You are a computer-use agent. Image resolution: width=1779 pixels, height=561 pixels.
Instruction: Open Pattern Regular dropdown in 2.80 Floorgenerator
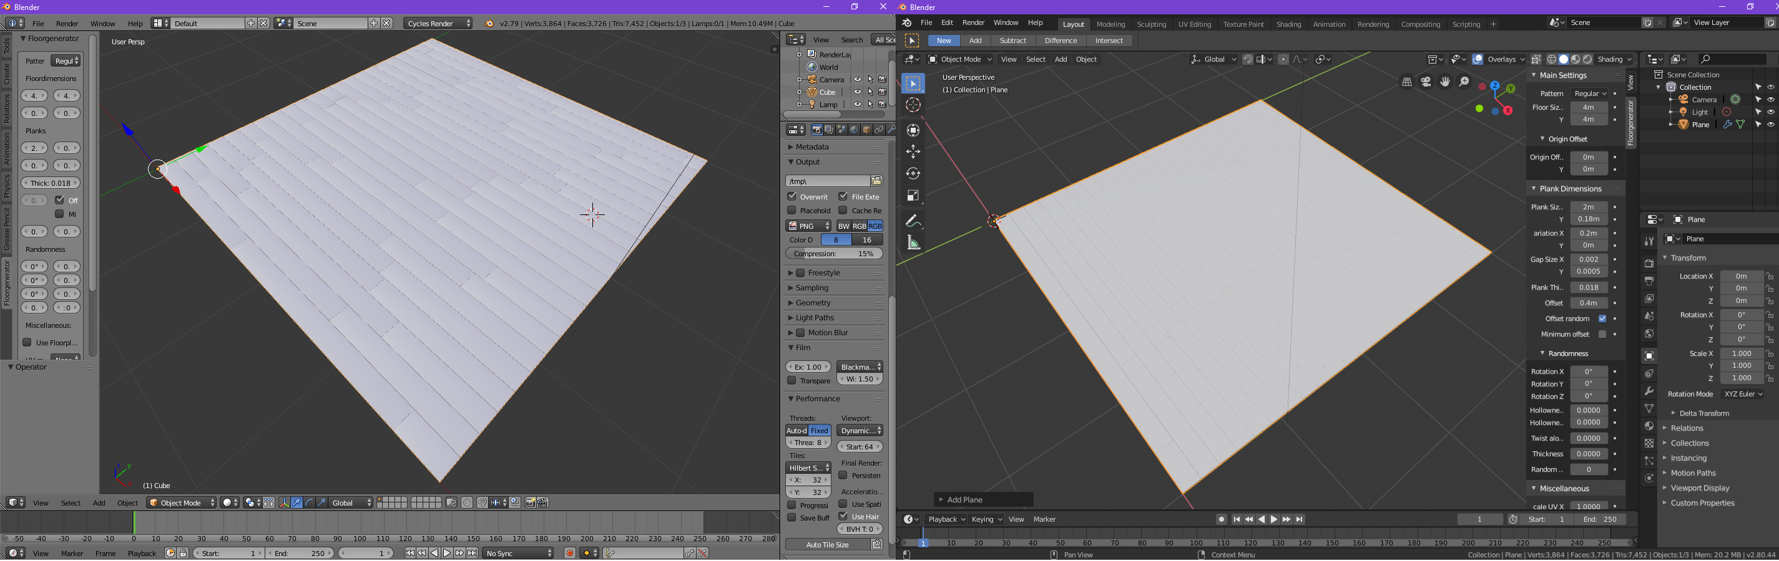[x=1589, y=94]
